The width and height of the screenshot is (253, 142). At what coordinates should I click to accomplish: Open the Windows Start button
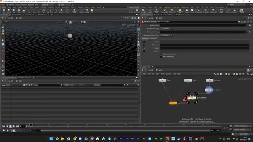(51, 139)
